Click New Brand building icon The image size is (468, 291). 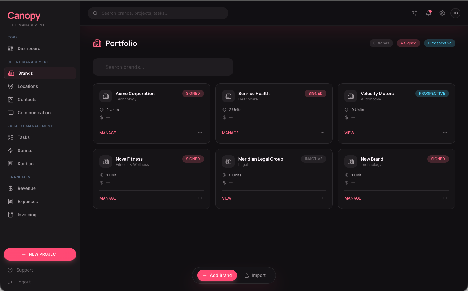[351, 161]
